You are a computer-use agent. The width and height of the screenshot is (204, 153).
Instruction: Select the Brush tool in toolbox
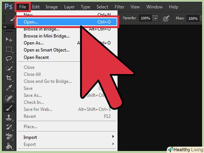(9, 108)
